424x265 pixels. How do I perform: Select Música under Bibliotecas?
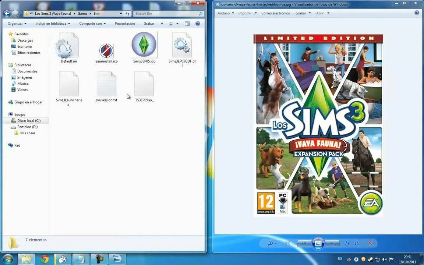pos(23,84)
